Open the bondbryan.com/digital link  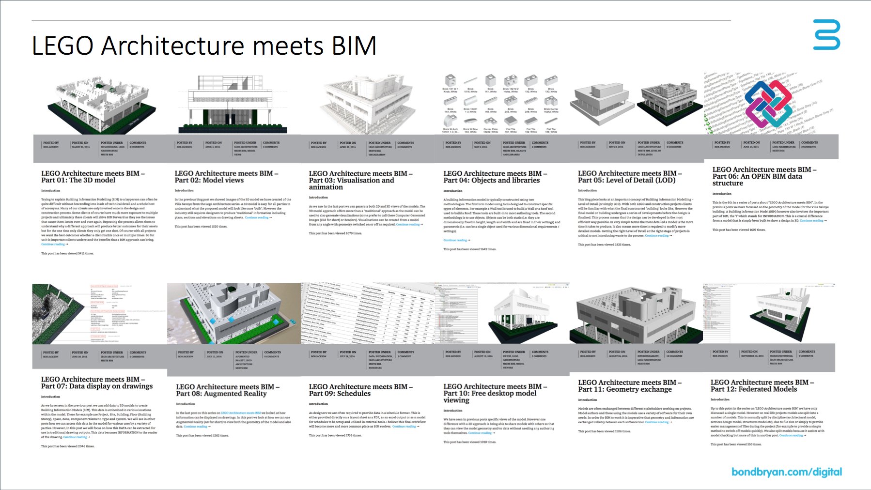click(787, 472)
